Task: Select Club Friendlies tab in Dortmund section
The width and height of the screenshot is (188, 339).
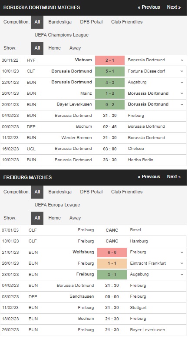Action: point(127,22)
